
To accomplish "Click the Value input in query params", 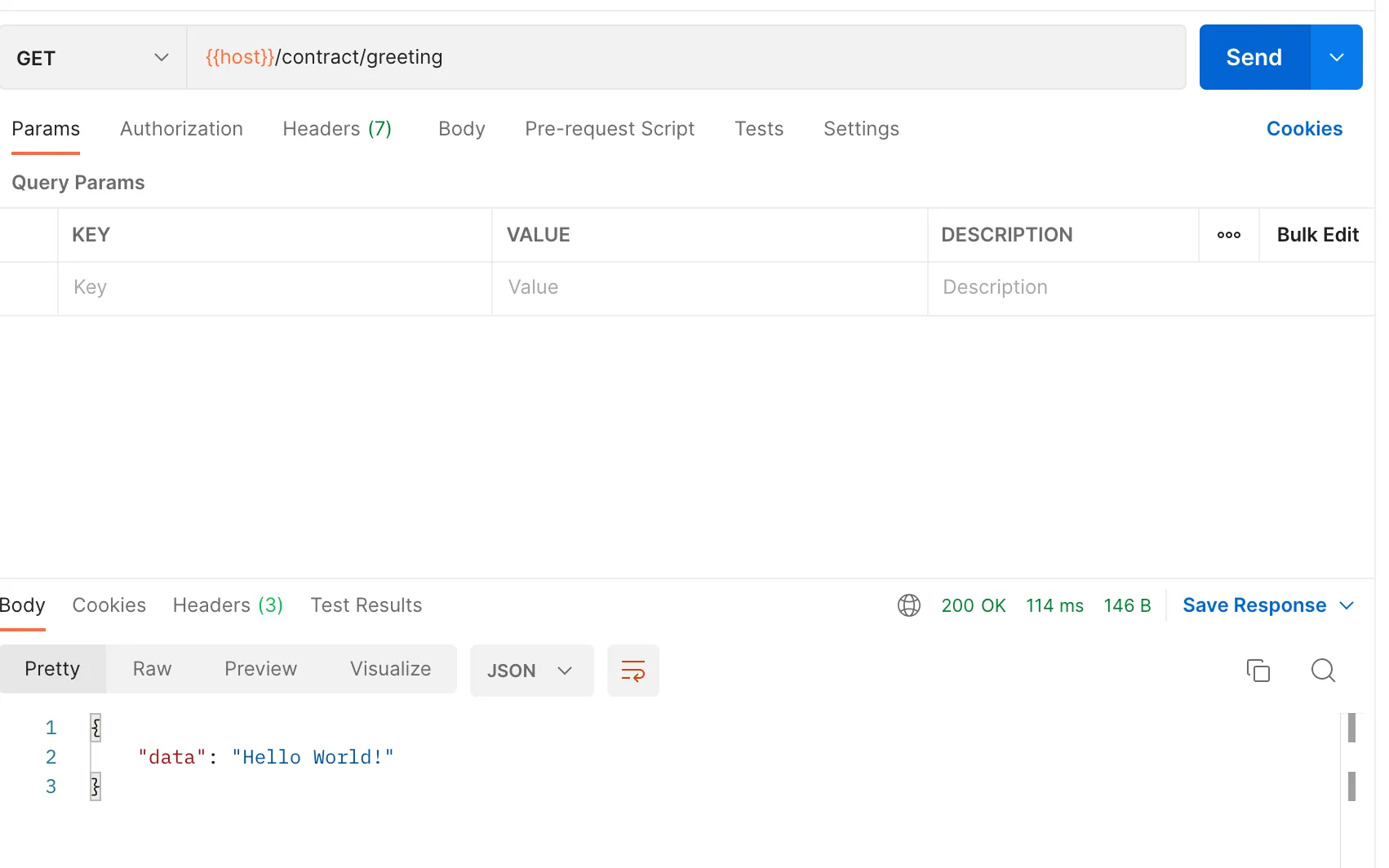I will [x=710, y=288].
